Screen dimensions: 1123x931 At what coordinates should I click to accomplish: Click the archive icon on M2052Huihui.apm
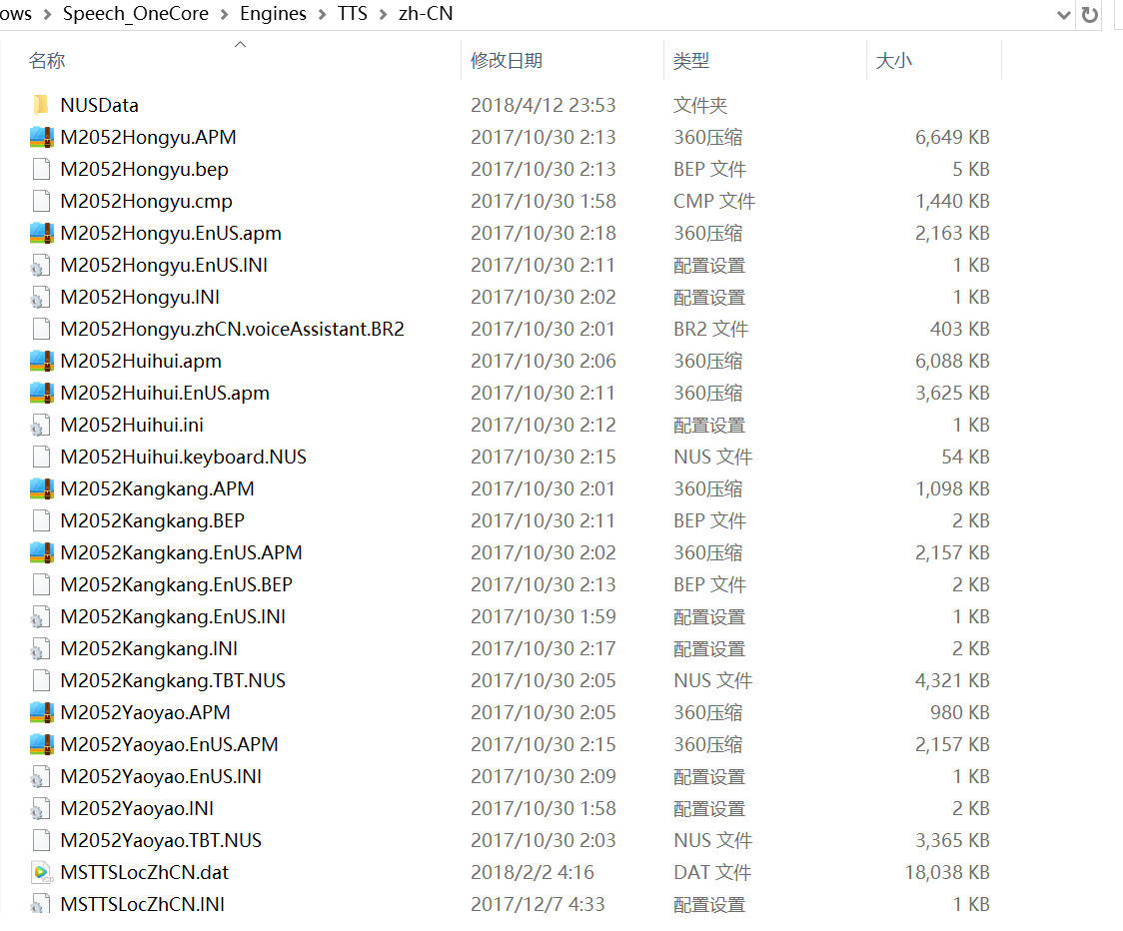[41, 360]
